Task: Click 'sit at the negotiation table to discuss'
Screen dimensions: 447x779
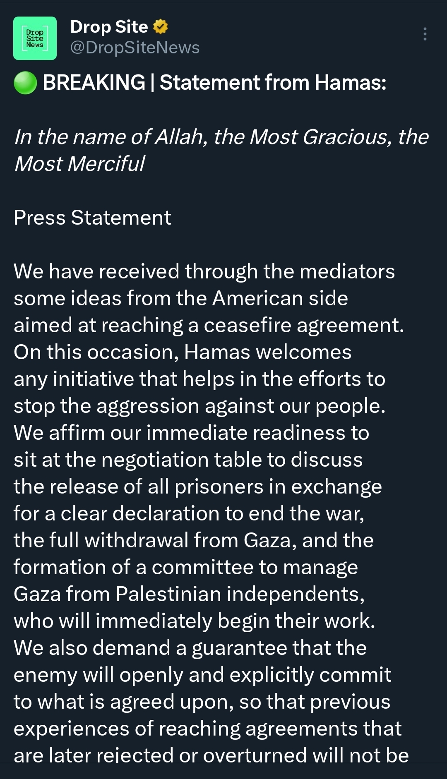Action: click(188, 460)
